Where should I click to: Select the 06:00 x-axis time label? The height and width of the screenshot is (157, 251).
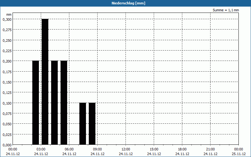[69, 149]
